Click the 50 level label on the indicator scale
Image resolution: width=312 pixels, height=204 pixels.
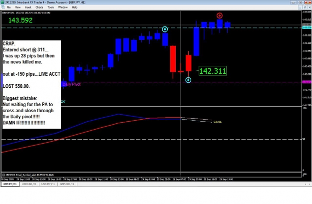[x=304, y=139]
